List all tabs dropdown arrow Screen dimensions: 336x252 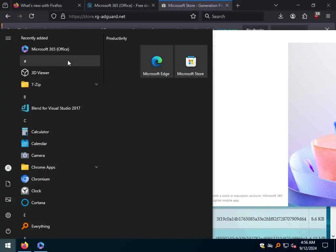tap(276, 5)
